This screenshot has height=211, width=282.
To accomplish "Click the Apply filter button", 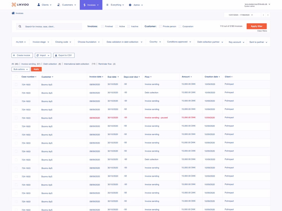I will 256,26.
